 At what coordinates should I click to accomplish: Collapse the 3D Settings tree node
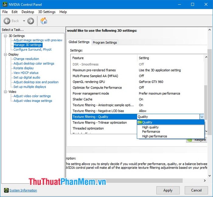click(x=5, y=36)
